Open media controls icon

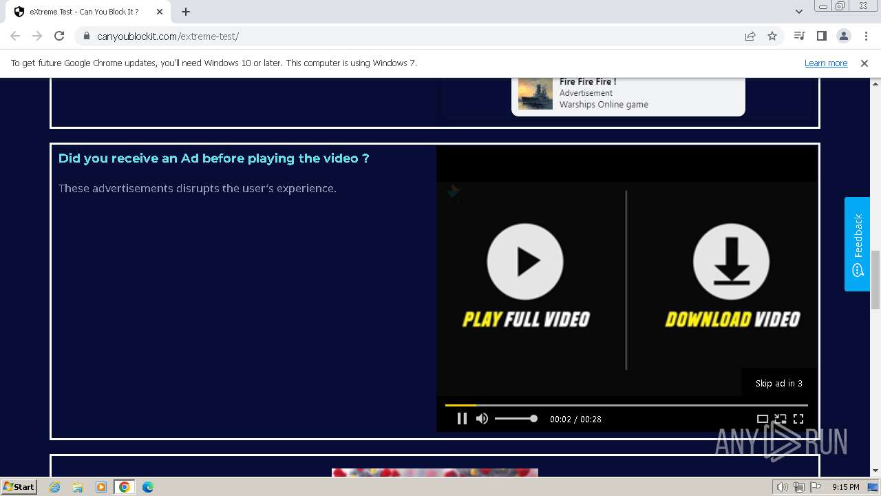click(x=799, y=36)
